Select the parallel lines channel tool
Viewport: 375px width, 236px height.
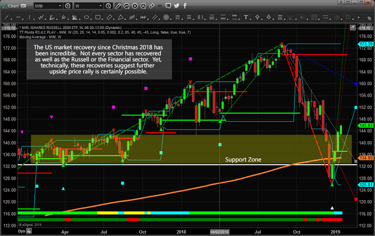[155, 17]
